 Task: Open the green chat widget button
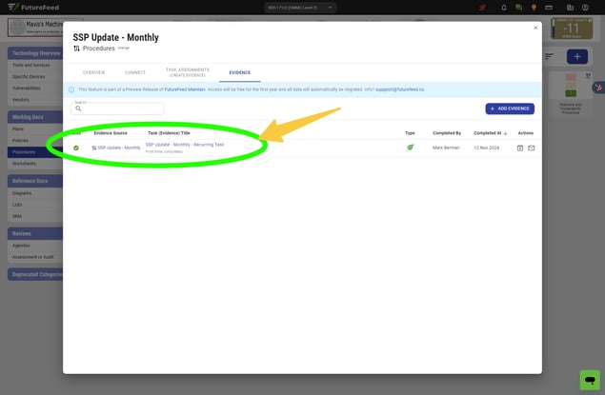click(590, 379)
